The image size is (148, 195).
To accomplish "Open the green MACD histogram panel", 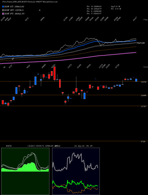I will (25, 171).
